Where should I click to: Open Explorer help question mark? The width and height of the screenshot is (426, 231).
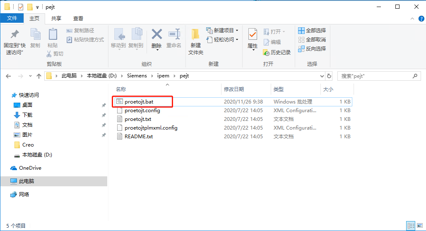pyautogui.click(x=421, y=19)
